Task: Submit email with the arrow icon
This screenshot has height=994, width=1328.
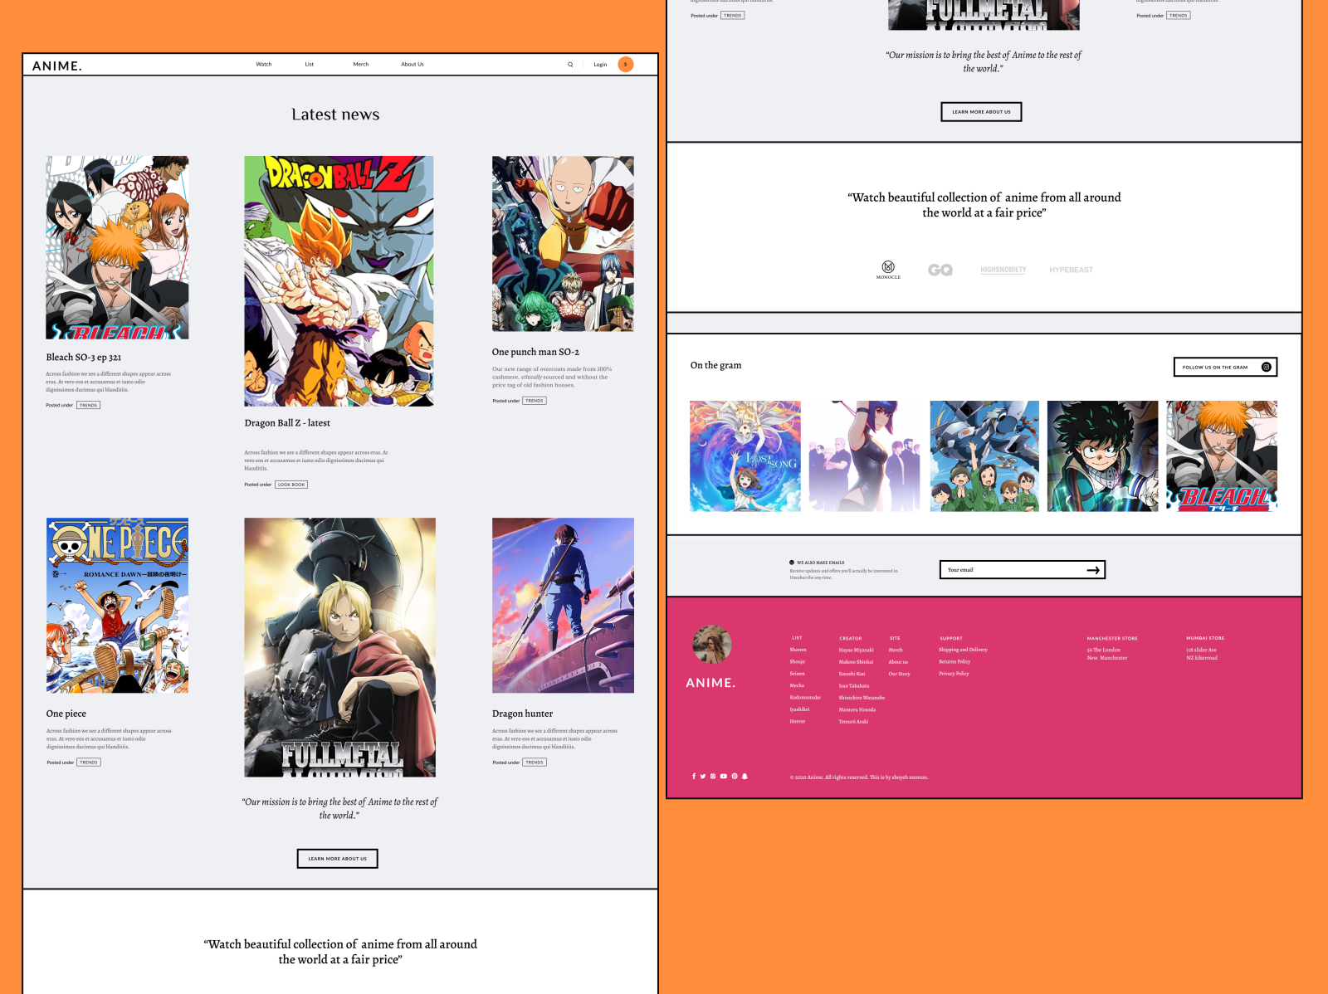Action: [1093, 570]
